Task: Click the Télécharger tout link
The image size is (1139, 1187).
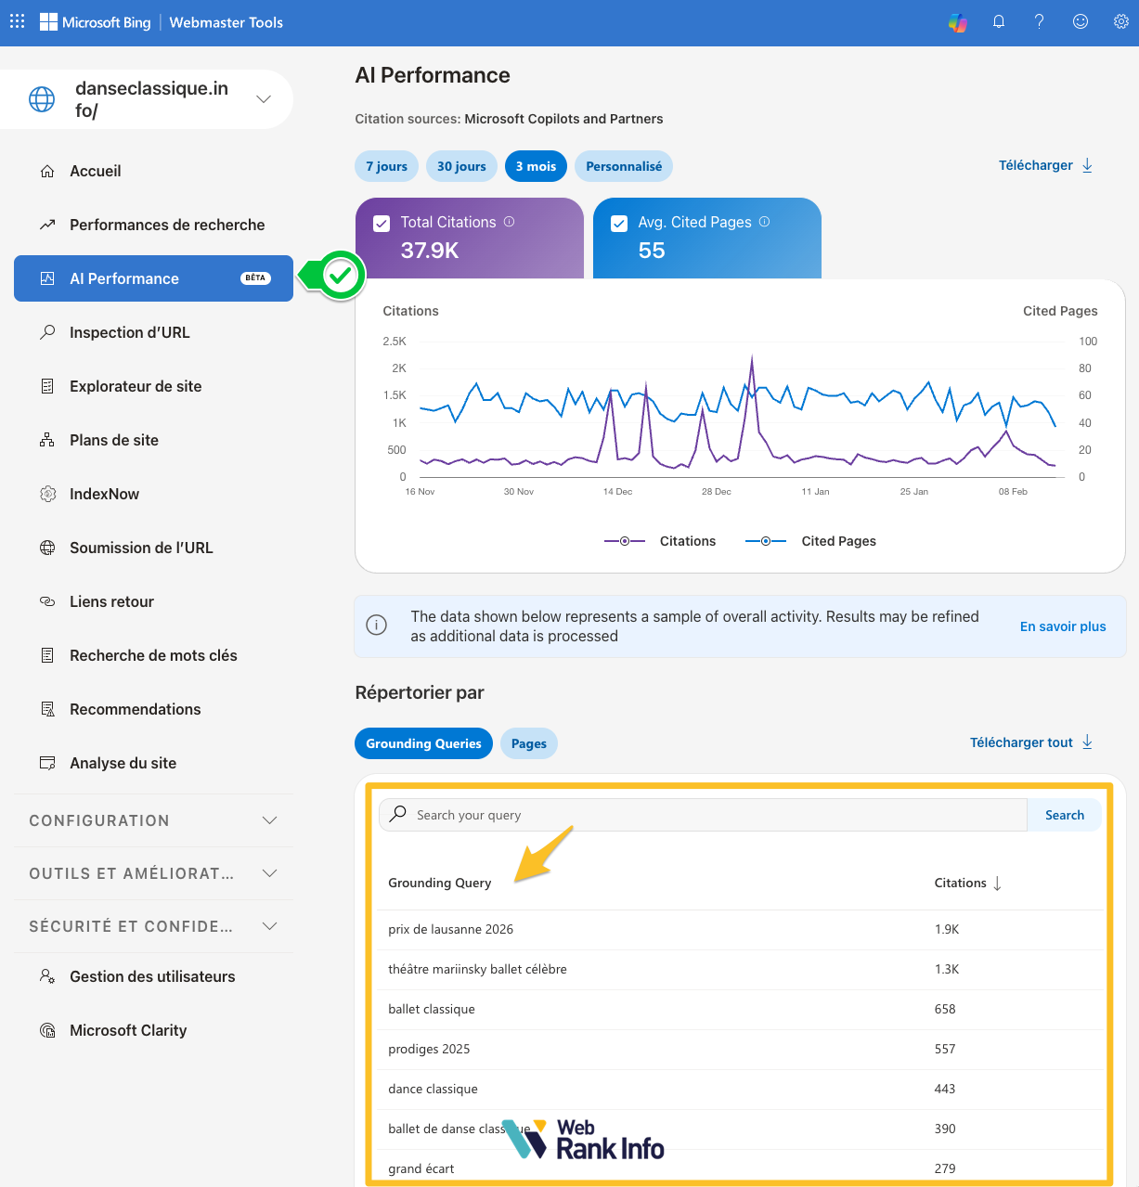Action: 1022,742
